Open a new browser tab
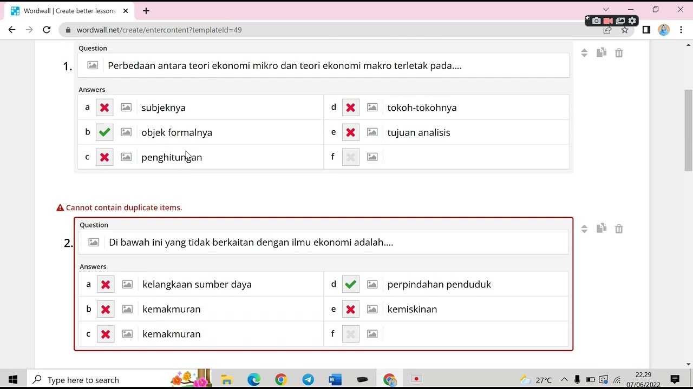693x389 pixels. [146, 11]
